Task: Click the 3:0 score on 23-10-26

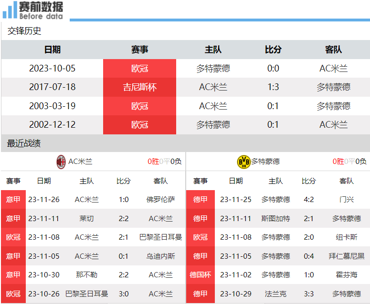Action: point(124,294)
